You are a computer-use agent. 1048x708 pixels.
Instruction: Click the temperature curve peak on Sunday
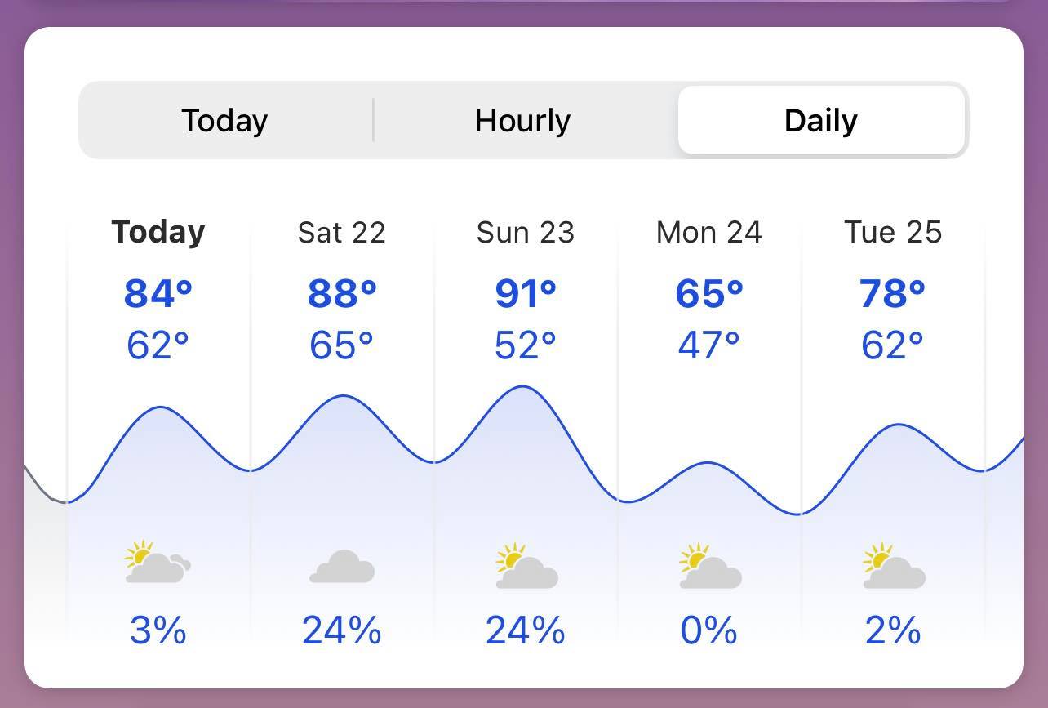tap(522, 387)
